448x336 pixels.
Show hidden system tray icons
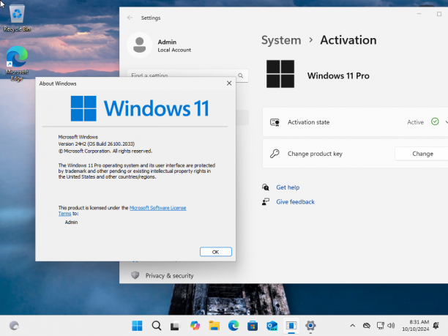point(353,326)
